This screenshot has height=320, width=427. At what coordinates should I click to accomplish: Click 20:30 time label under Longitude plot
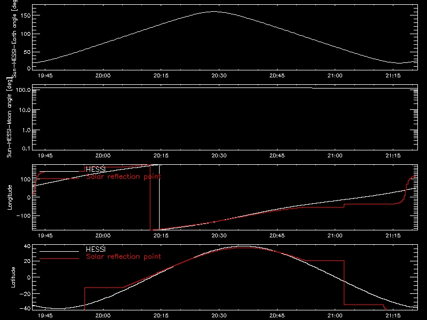(x=219, y=236)
